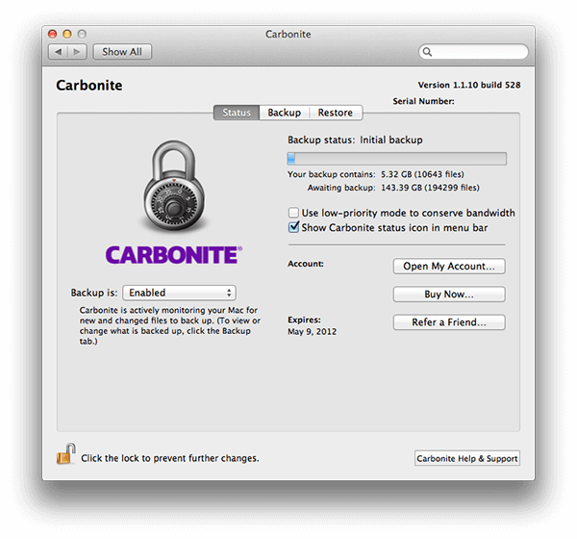
Task: Go back with the left arrow button
Action: point(58,52)
